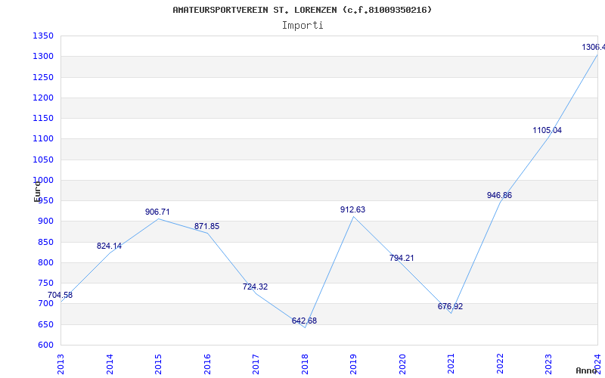The image size is (605, 378).
Task: Click the Euro y-axis title
Action: click(37, 191)
